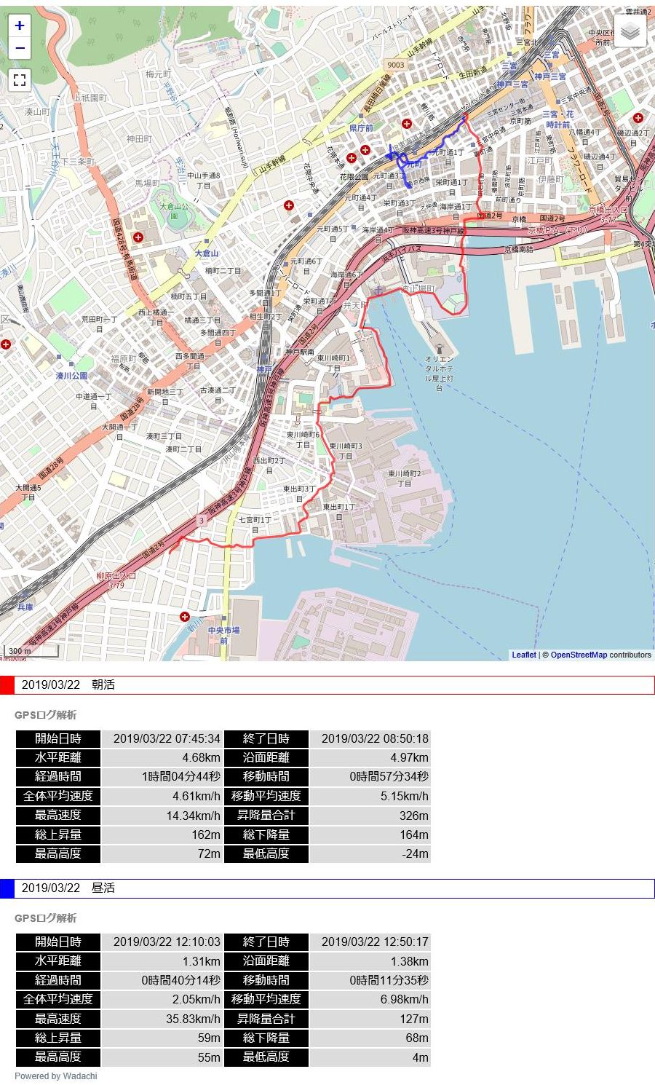Open the map layers control
This screenshot has width=655, height=1085.
pyautogui.click(x=630, y=31)
